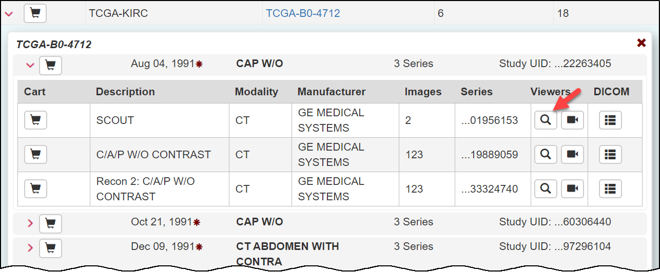Add C/A/P W/O CONTRAST series to cart

35,154
